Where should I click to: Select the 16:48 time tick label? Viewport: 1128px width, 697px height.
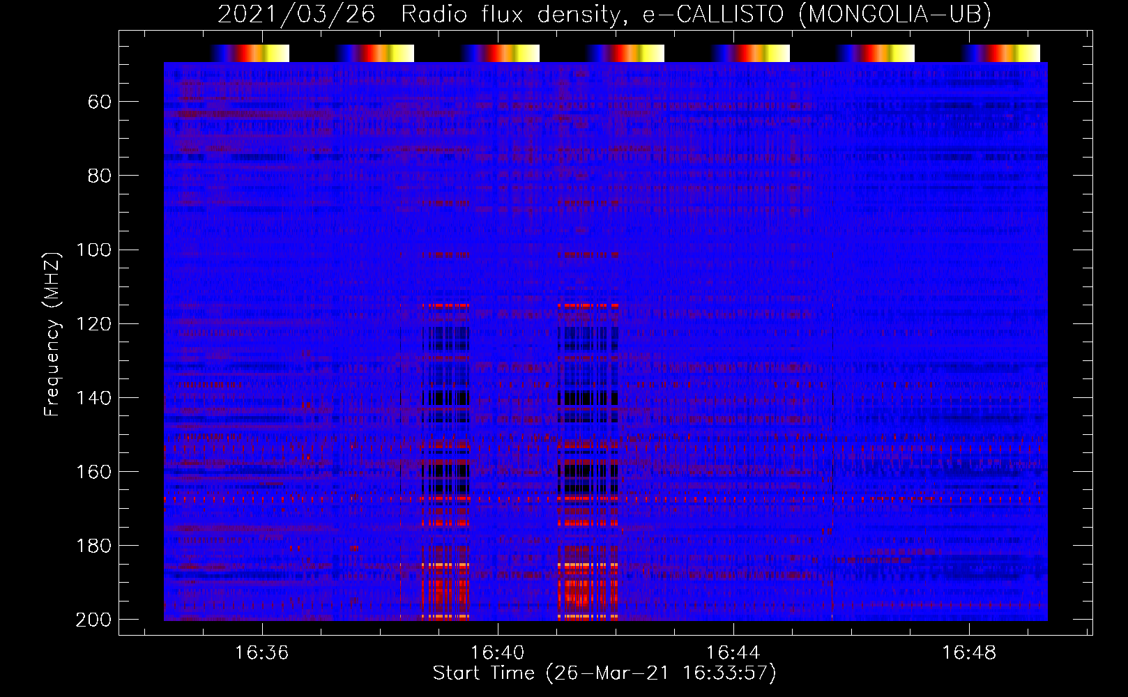coord(969,653)
